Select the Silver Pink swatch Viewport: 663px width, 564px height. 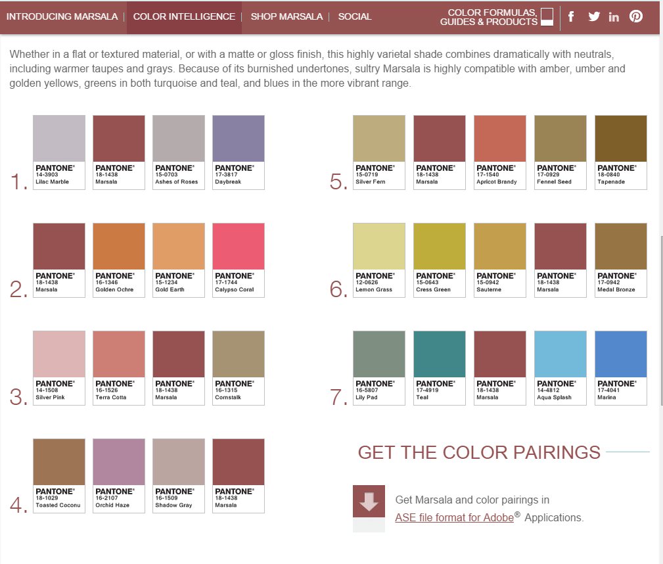click(x=59, y=368)
